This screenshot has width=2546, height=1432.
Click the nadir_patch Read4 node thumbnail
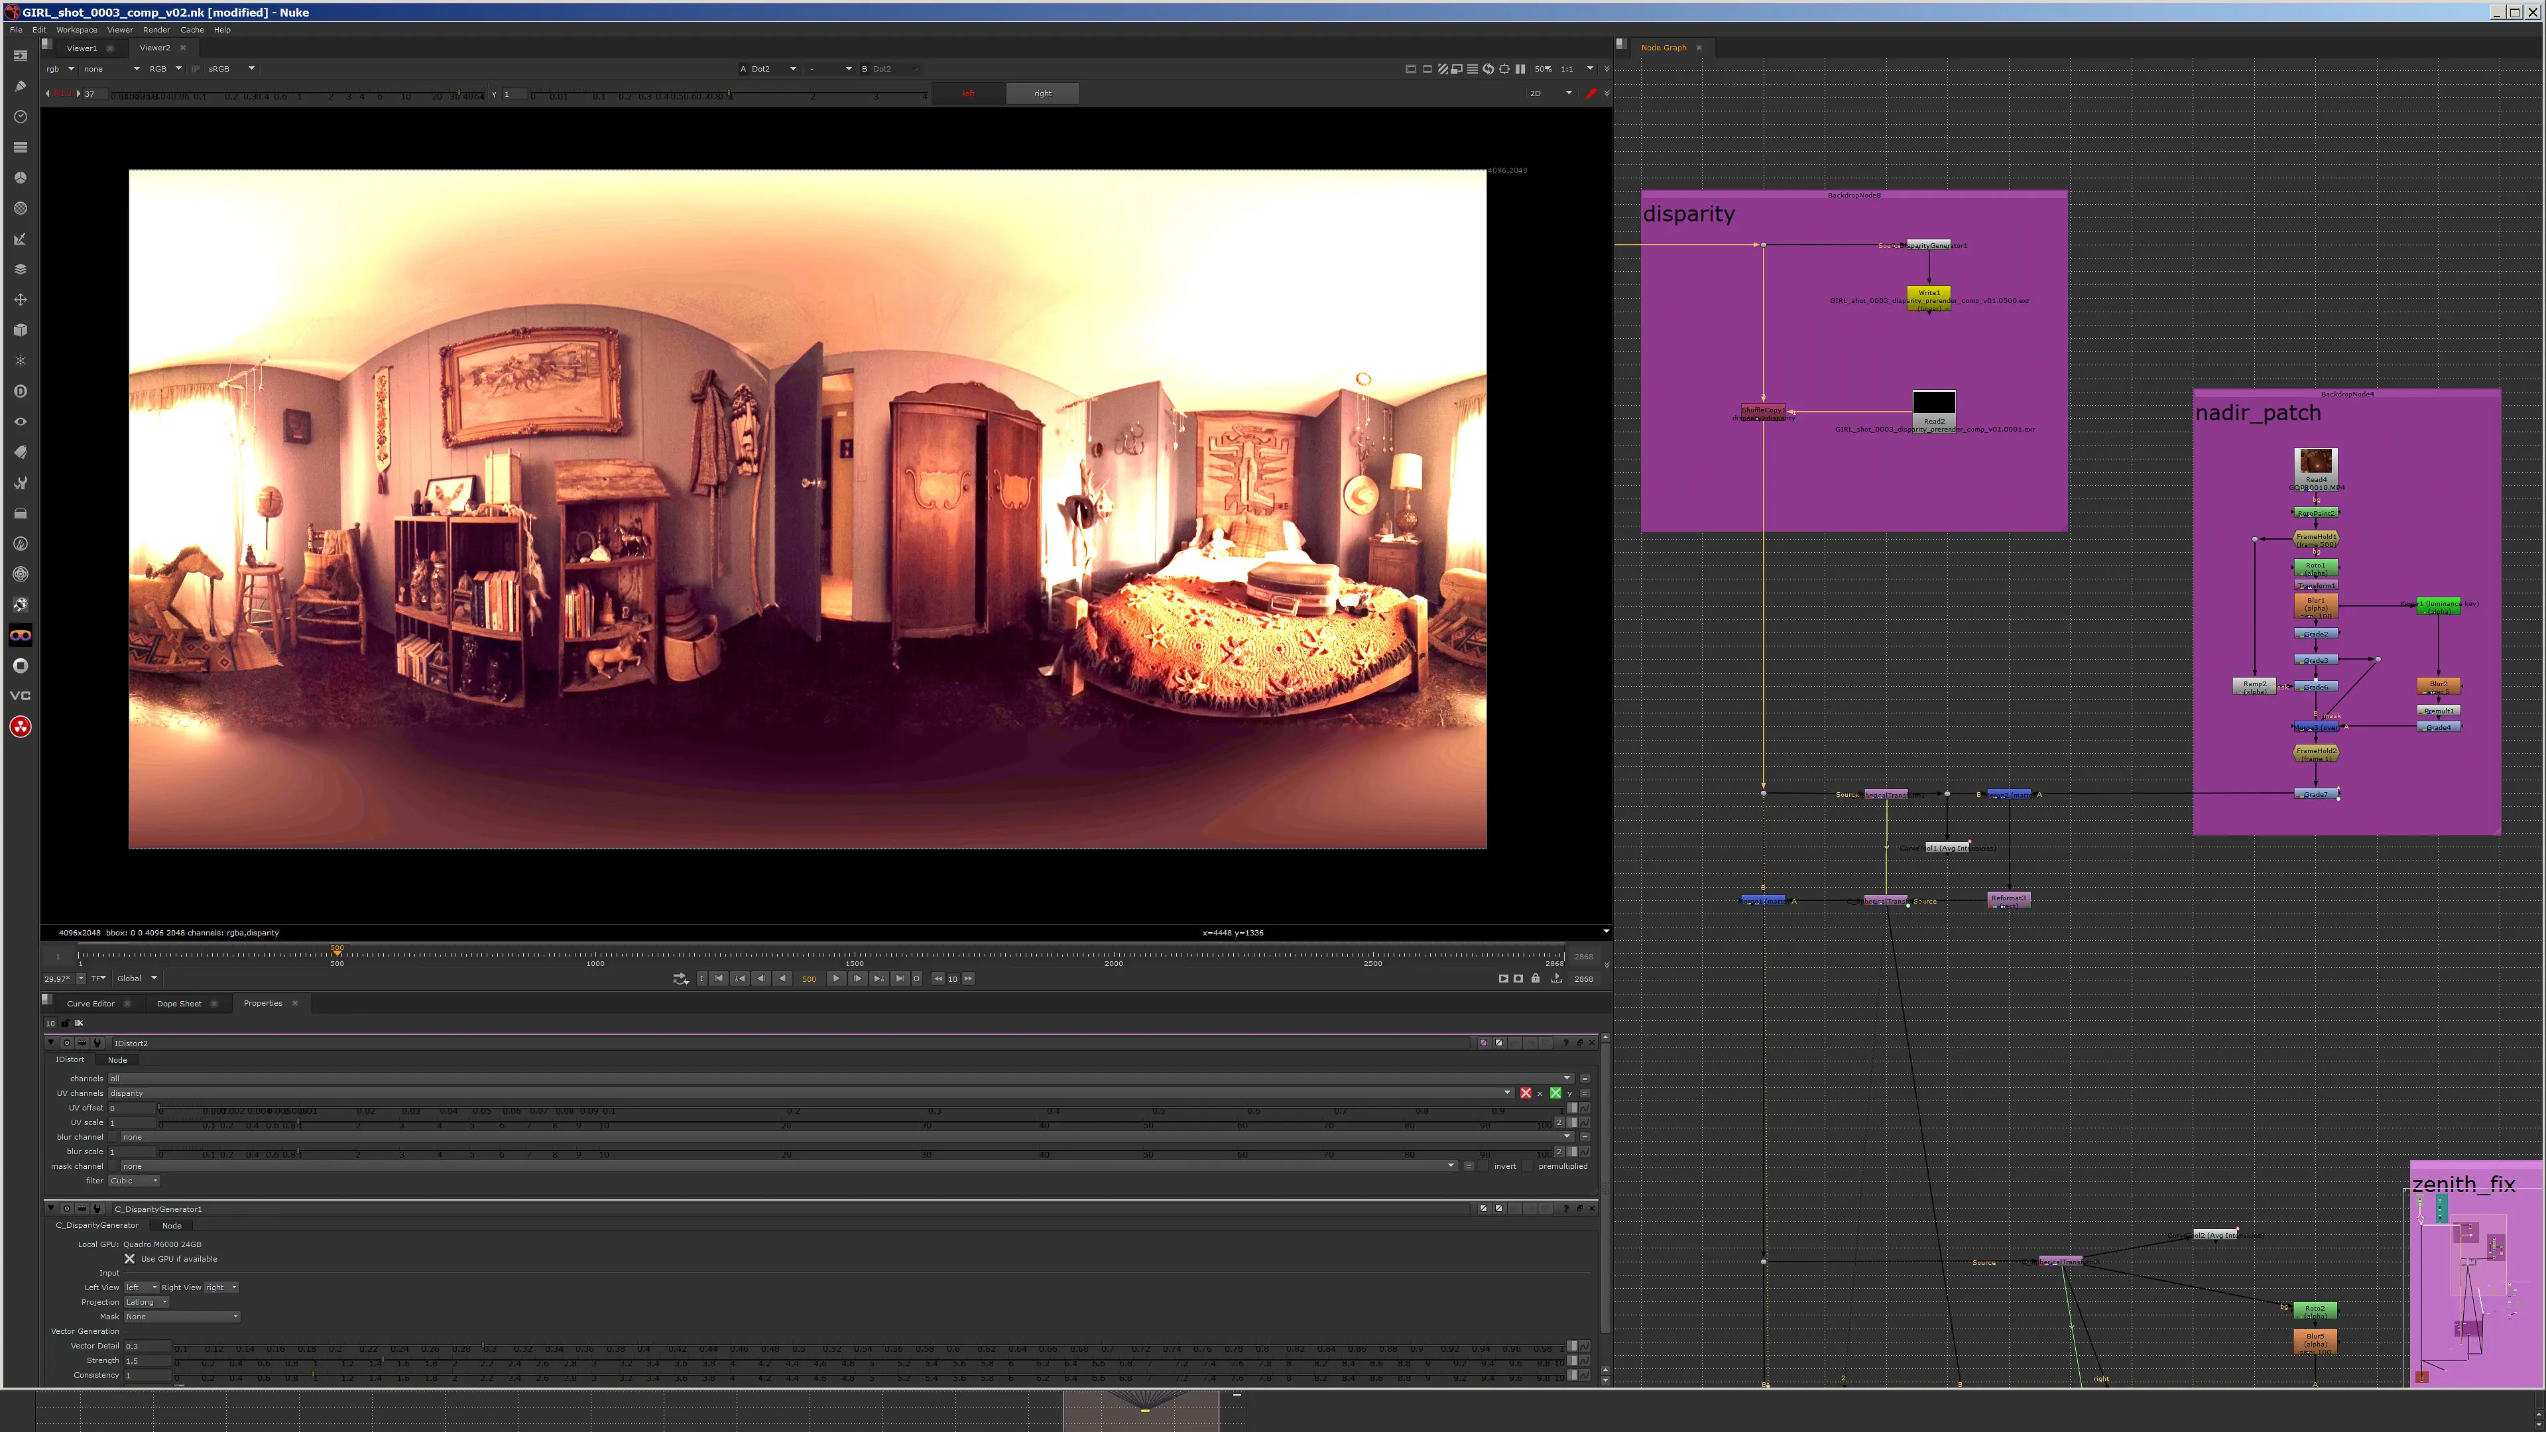[x=2316, y=461]
